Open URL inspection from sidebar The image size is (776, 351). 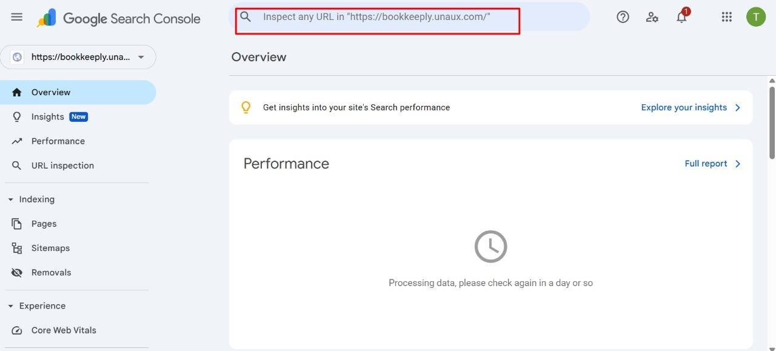click(62, 165)
